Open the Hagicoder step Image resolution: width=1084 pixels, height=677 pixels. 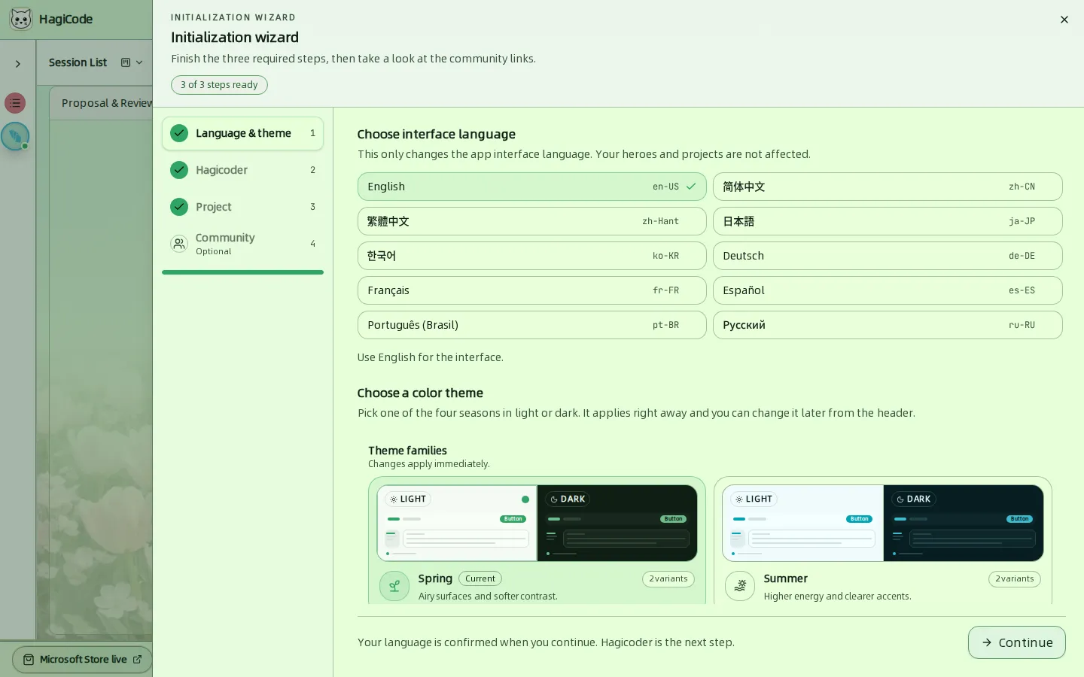242,170
